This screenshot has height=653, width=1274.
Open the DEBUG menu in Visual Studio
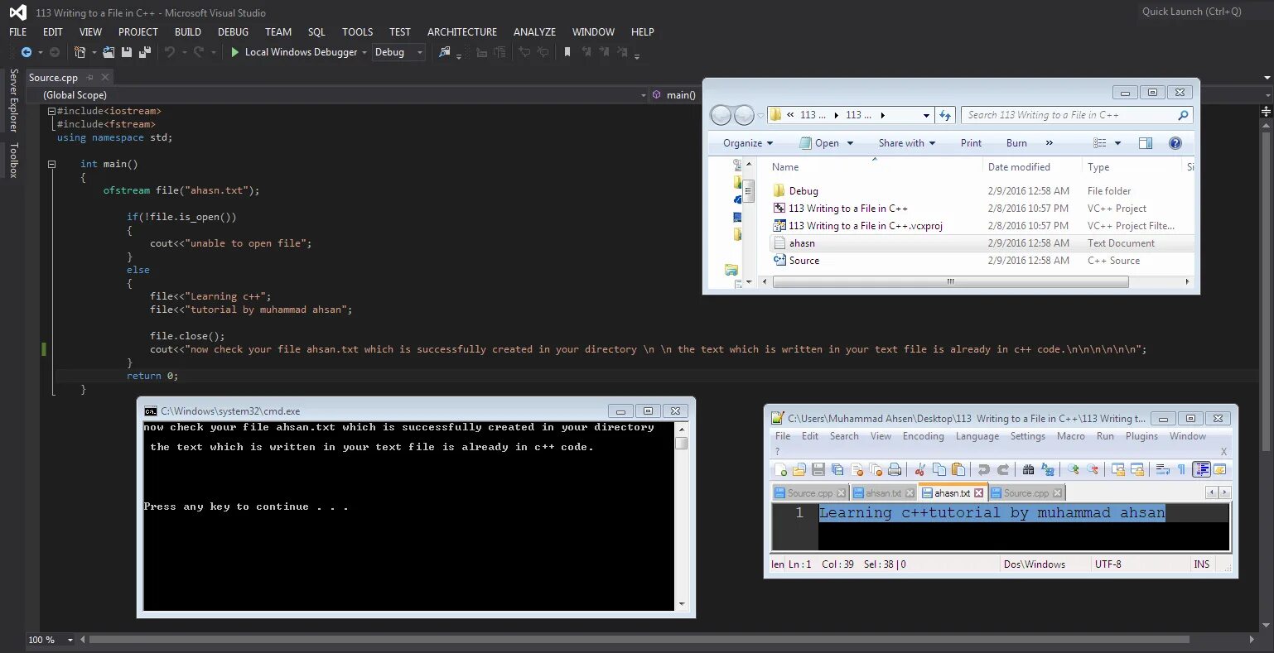point(233,32)
